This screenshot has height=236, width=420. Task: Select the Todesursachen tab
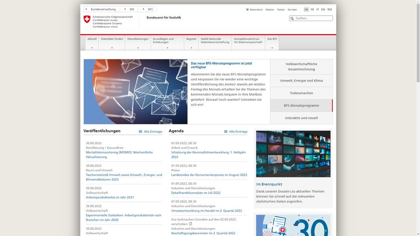(301, 93)
